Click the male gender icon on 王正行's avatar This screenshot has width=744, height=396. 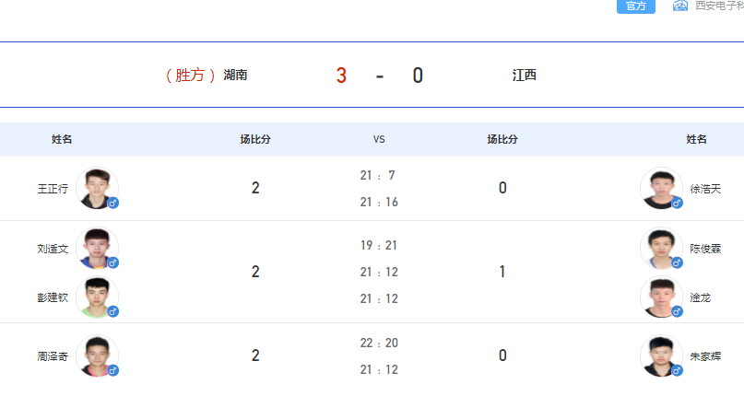[x=112, y=203]
